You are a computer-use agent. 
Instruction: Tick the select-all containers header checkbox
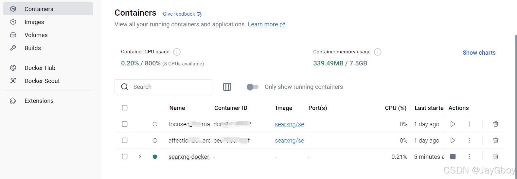[x=125, y=108]
